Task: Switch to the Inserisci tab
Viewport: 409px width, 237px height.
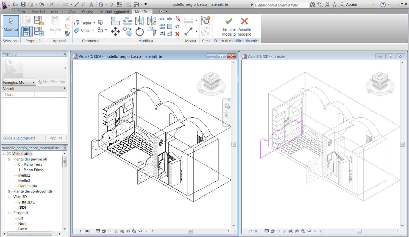Action: coord(38,12)
